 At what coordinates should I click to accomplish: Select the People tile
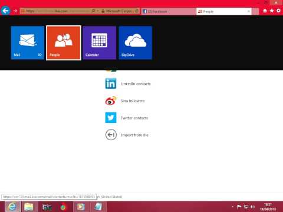[64, 42]
